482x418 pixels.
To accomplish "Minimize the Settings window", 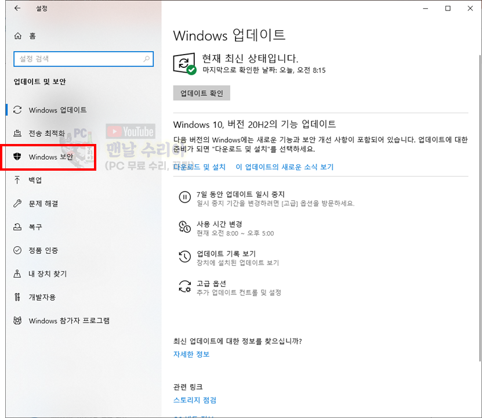I will pos(425,8).
